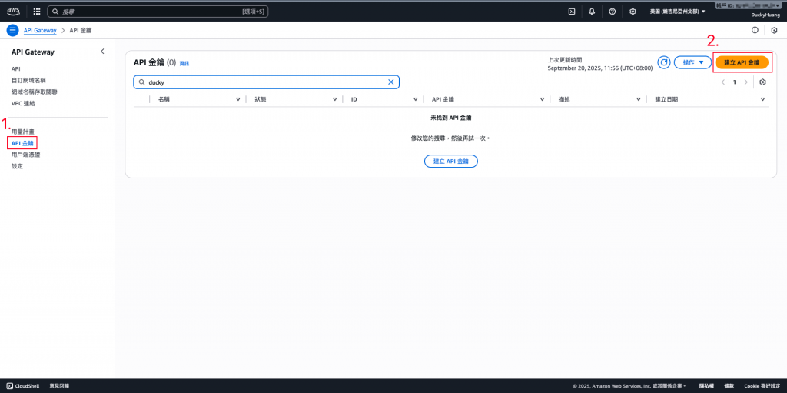Image resolution: width=787 pixels, height=393 pixels.
Task: Refresh the API keys list
Action: (664, 62)
